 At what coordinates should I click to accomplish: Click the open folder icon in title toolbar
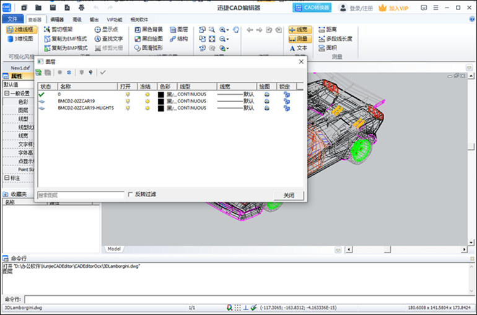pos(38,7)
